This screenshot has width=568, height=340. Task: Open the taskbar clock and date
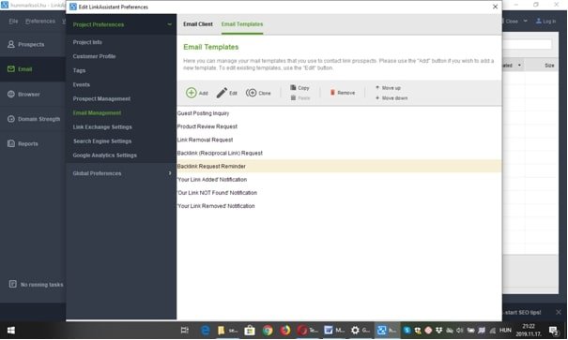click(x=529, y=331)
